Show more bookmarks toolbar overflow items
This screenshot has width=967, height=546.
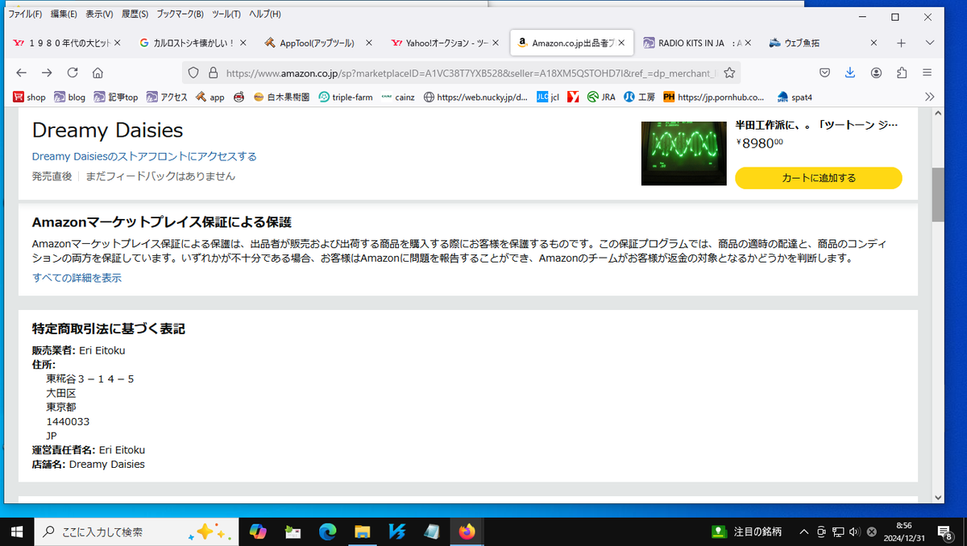coord(929,97)
